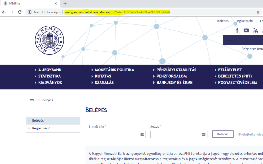
Task: Focus the Jelszó password input field
Action: tap(176, 135)
